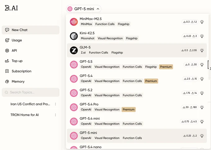
Task: Click the lightbulb icon for GPT-5.4
Action: click(202, 79)
